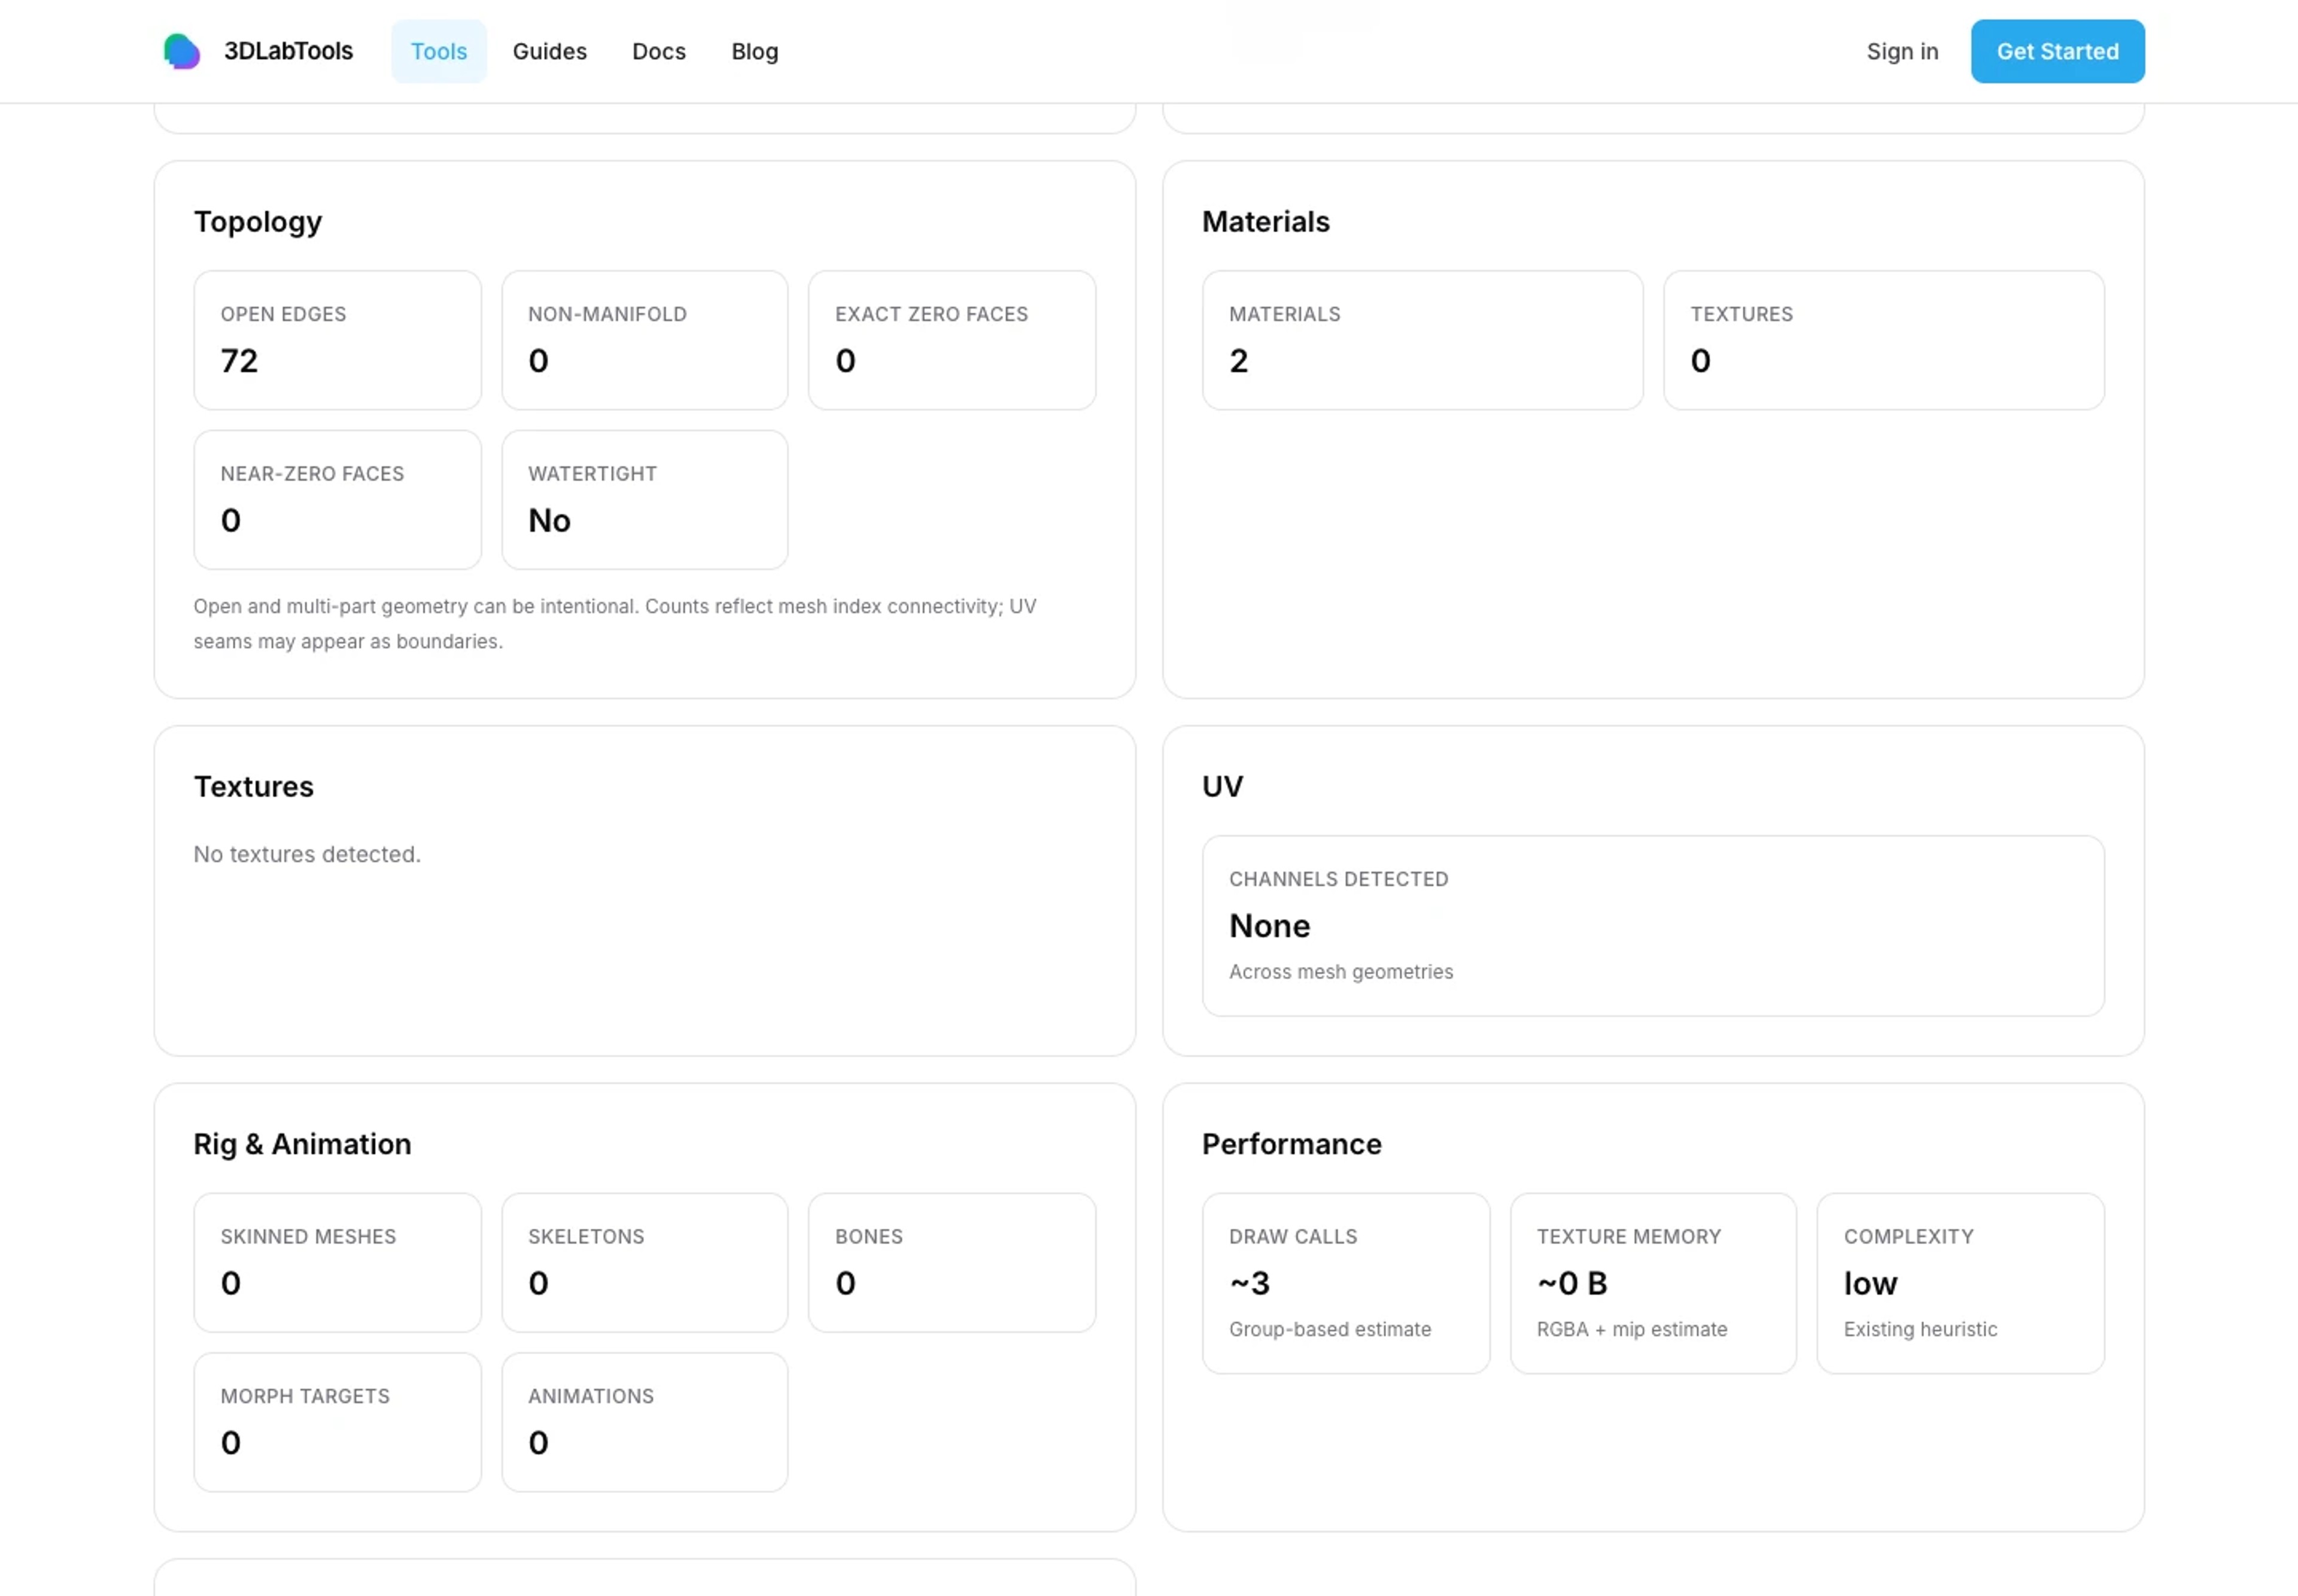
Task: Click the Textures section heading
Action: click(253, 786)
